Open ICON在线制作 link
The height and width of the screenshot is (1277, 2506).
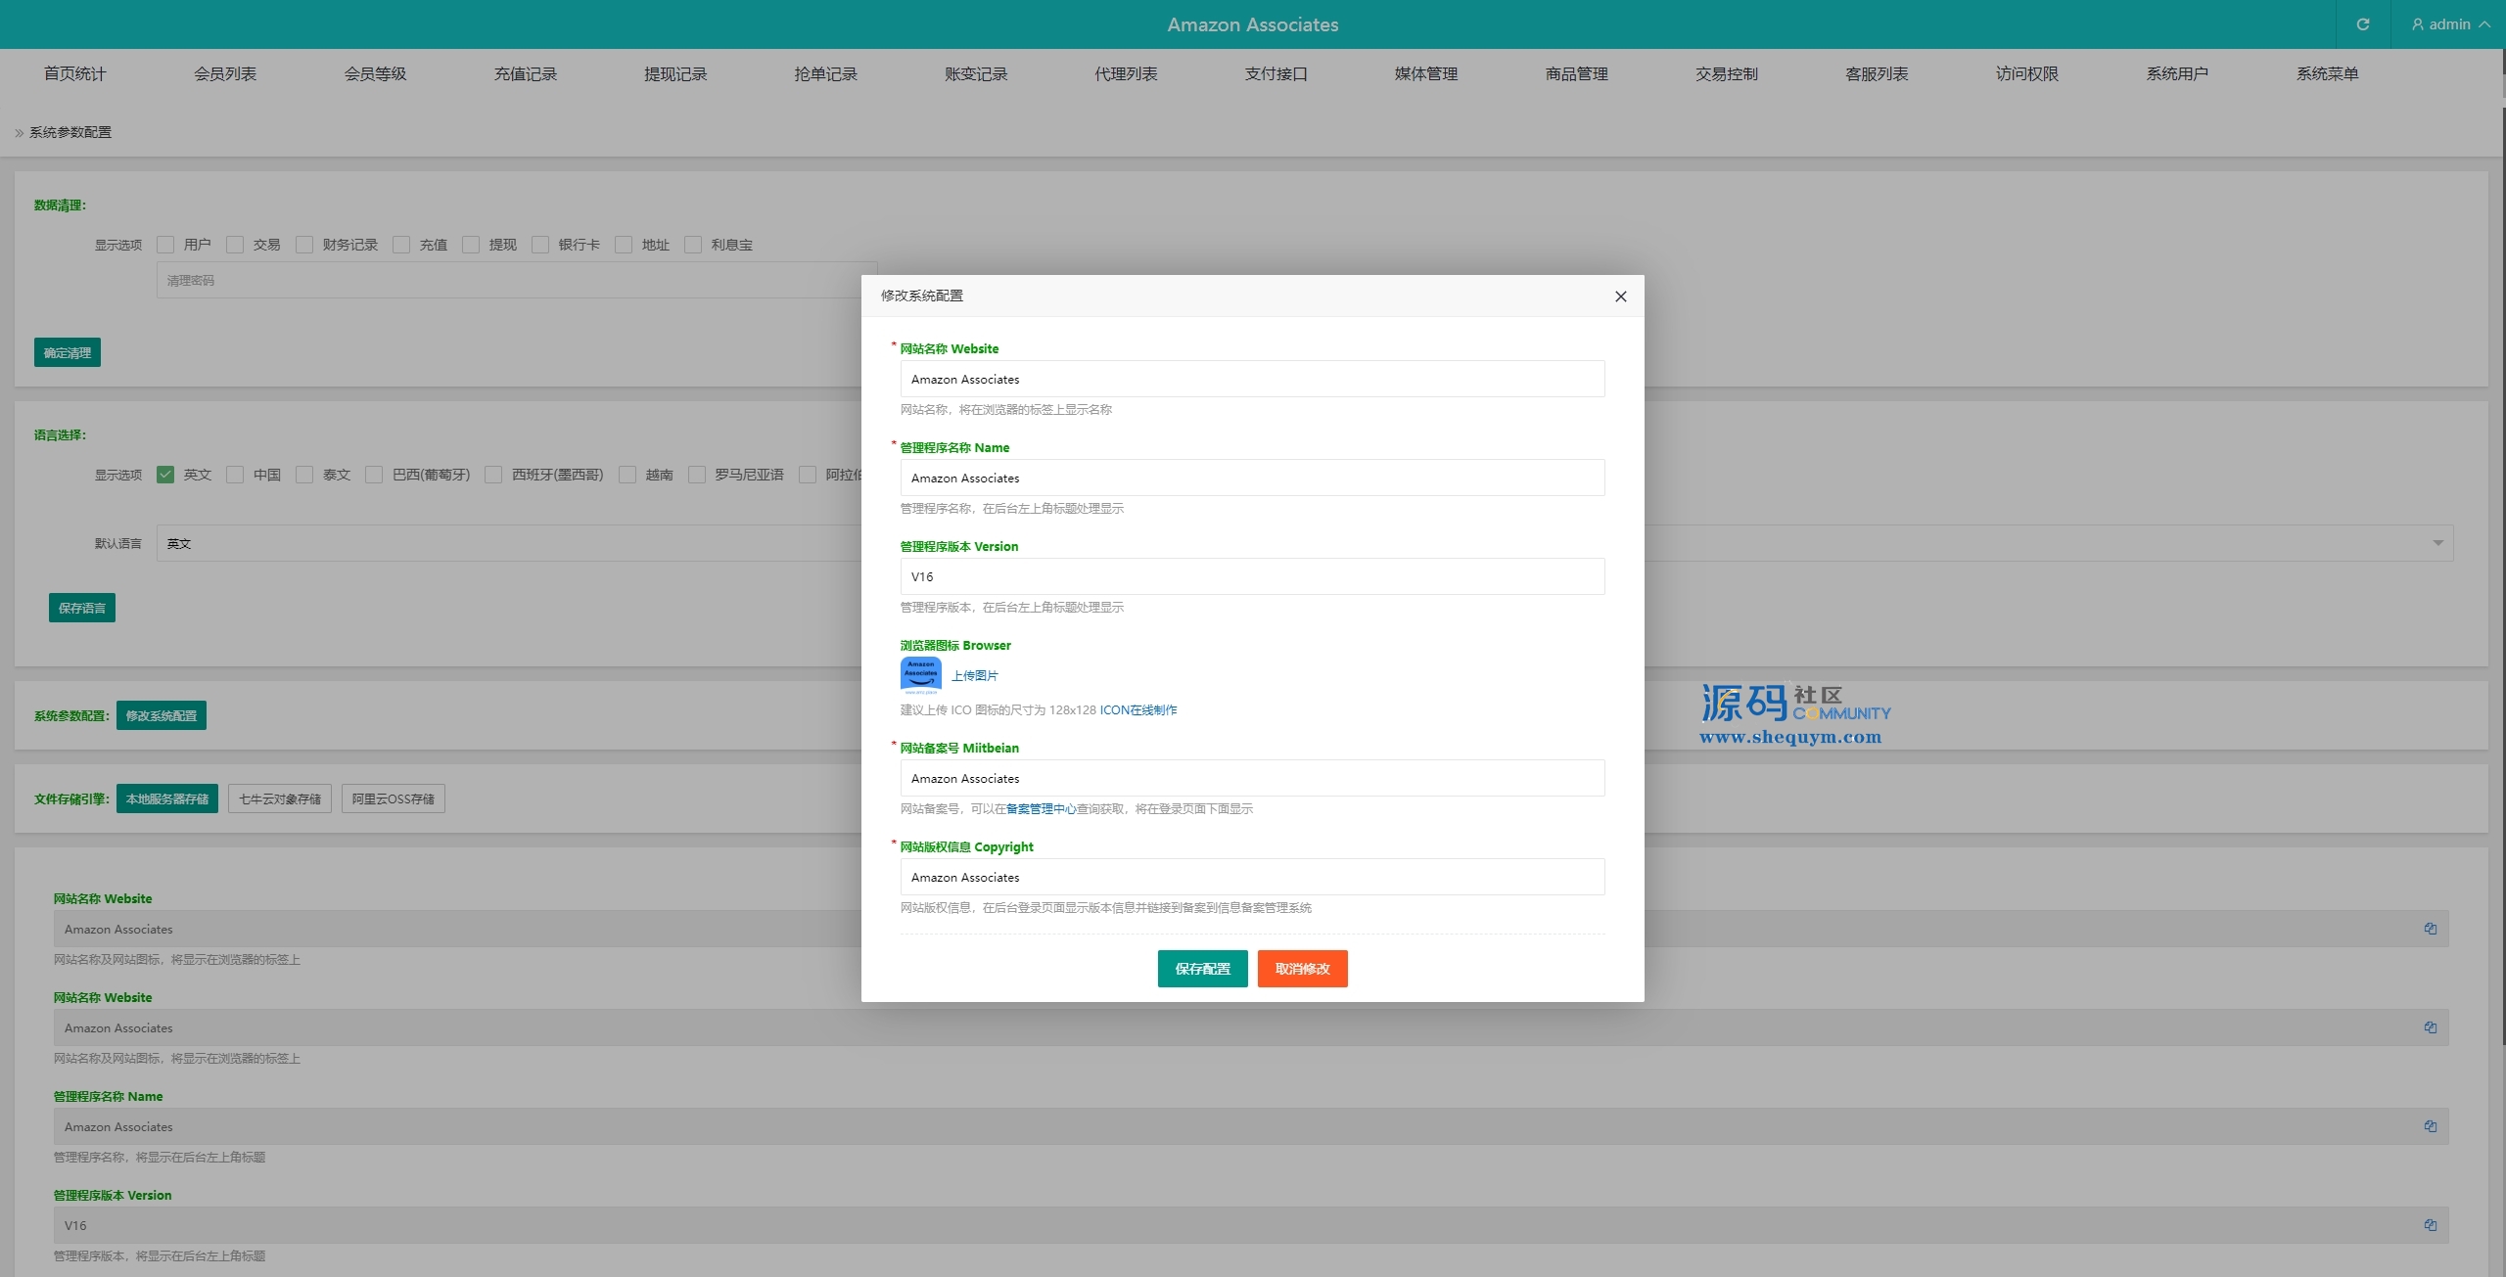click(1138, 710)
